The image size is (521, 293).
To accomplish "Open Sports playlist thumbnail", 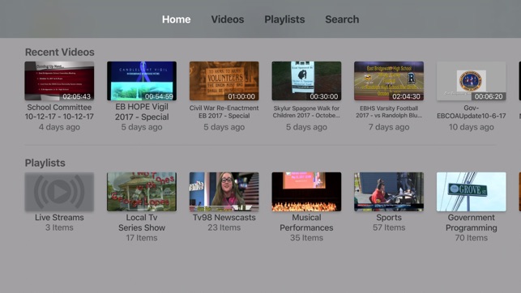I will click(x=389, y=192).
